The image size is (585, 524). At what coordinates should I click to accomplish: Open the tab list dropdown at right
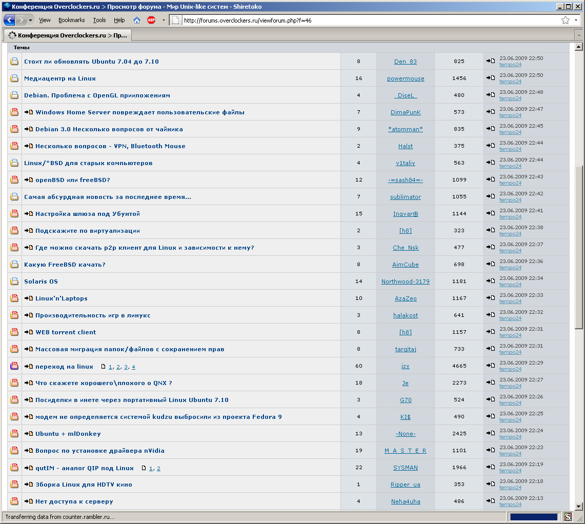(579, 35)
